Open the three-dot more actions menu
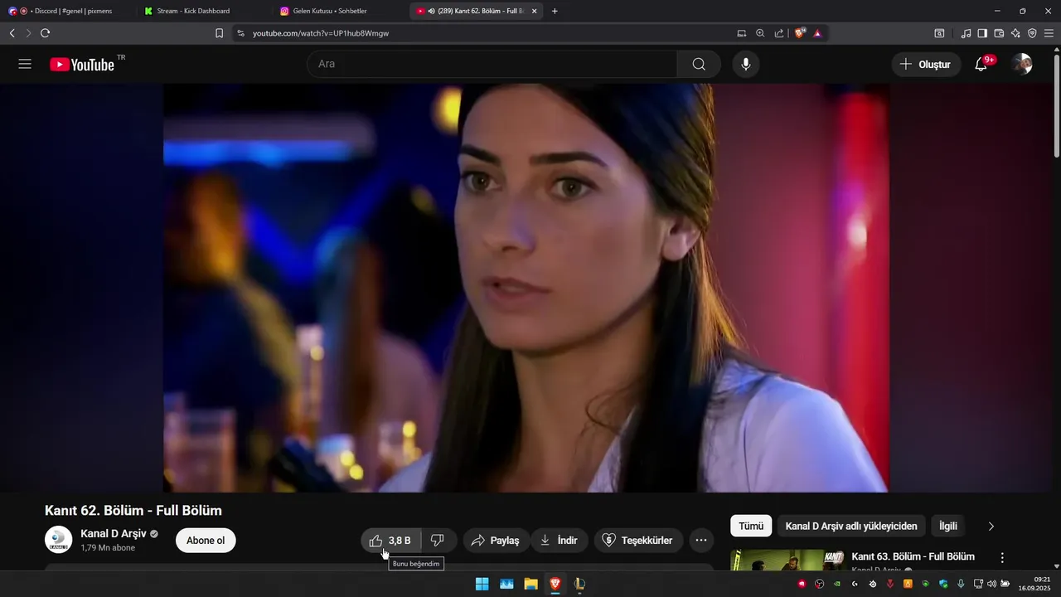Image resolution: width=1061 pixels, height=597 pixels. click(x=701, y=541)
